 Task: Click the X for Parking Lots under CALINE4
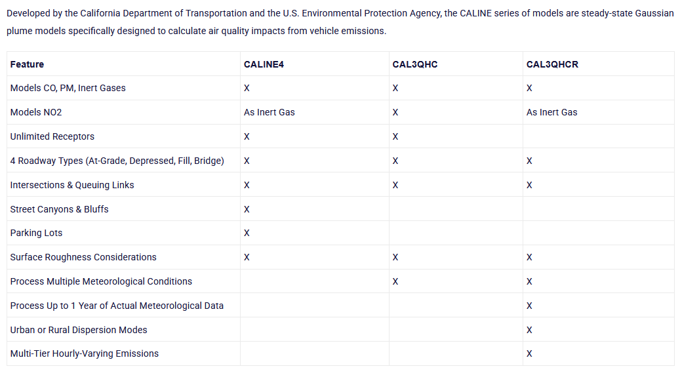click(247, 233)
